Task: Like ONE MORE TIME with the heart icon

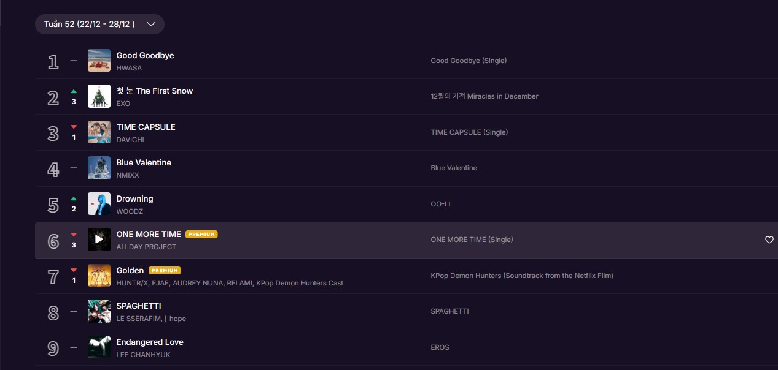Action: tap(769, 240)
